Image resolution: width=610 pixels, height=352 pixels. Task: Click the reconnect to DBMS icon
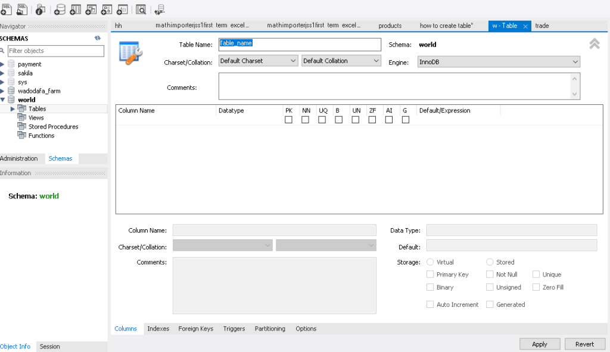tap(160, 9)
